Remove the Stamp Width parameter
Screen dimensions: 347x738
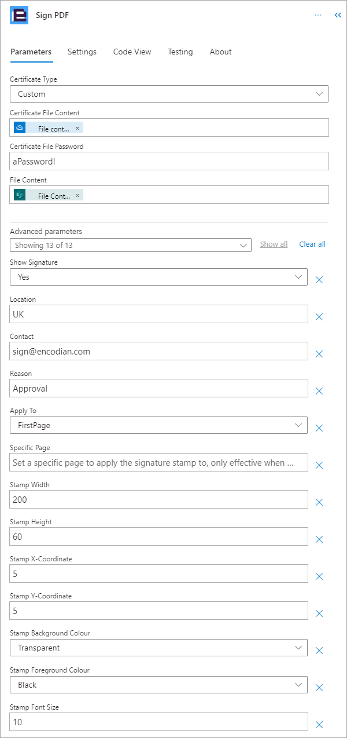click(319, 502)
